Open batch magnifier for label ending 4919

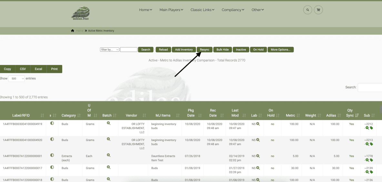click(x=109, y=123)
